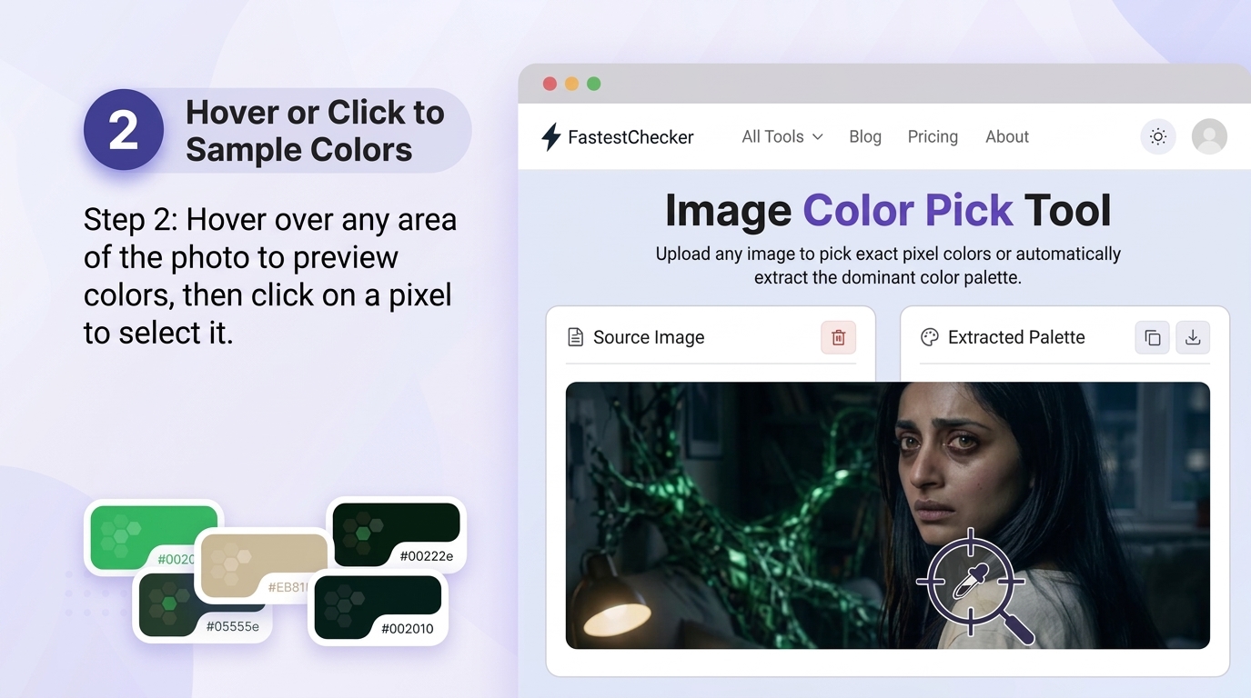Click the "Upload any image to pick" description
Viewport: 1251px width, 698px height.
click(x=888, y=265)
